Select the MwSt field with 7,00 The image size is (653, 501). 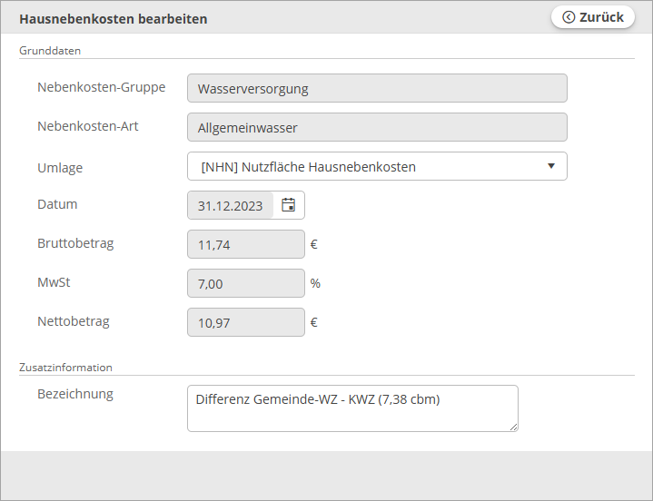(245, 283)
